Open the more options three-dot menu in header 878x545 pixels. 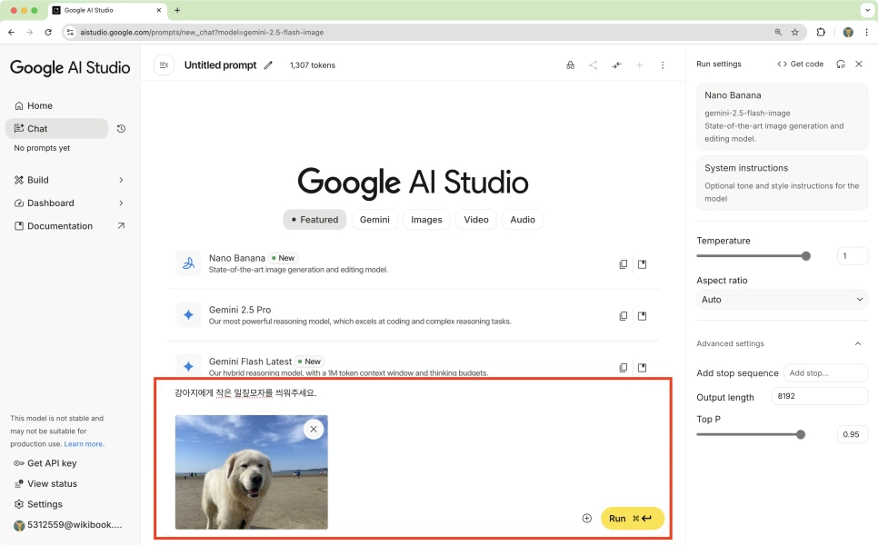click(x=663, y=65)
